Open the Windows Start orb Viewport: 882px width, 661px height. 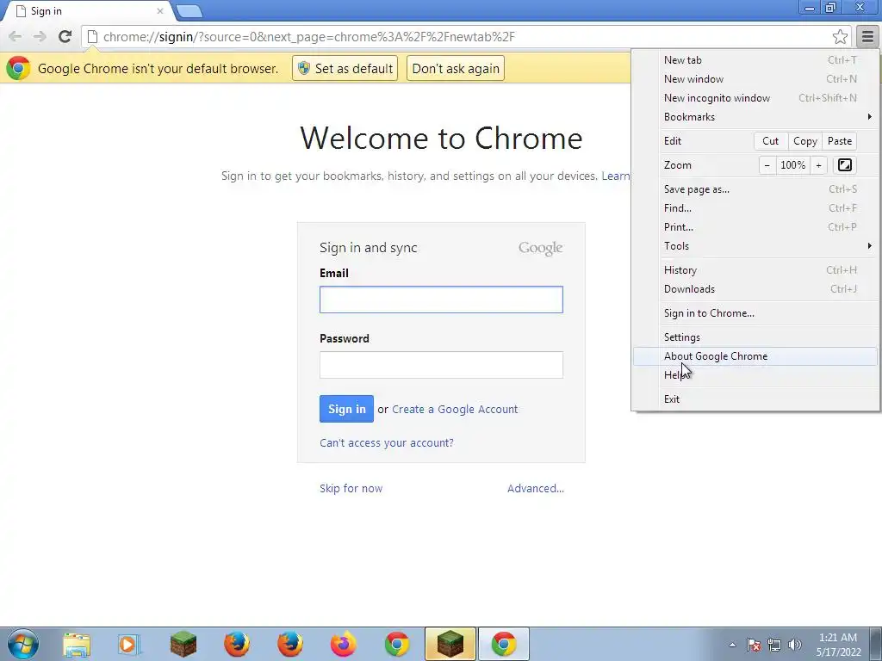point(23,644)
